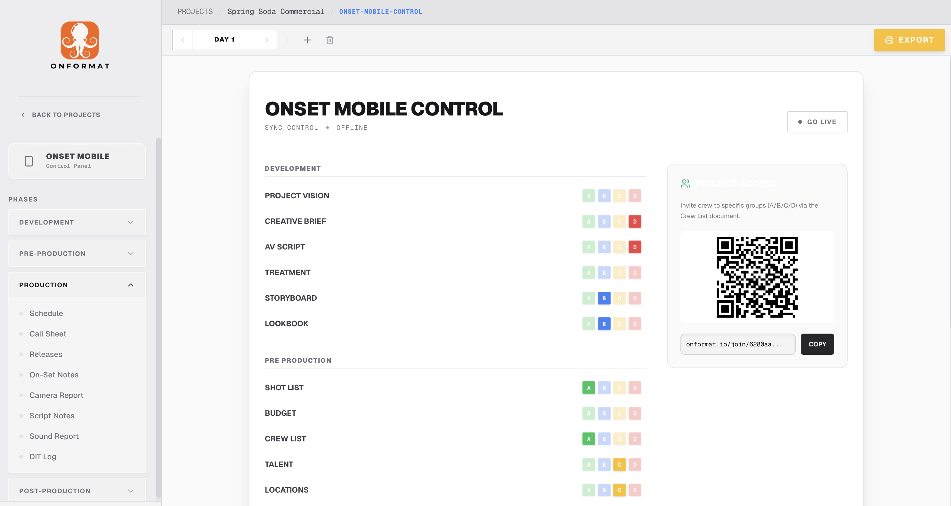The height and width of the screenshot is (506, 951).
Task: Go to next day using right arrow
Action: point(267,39)
